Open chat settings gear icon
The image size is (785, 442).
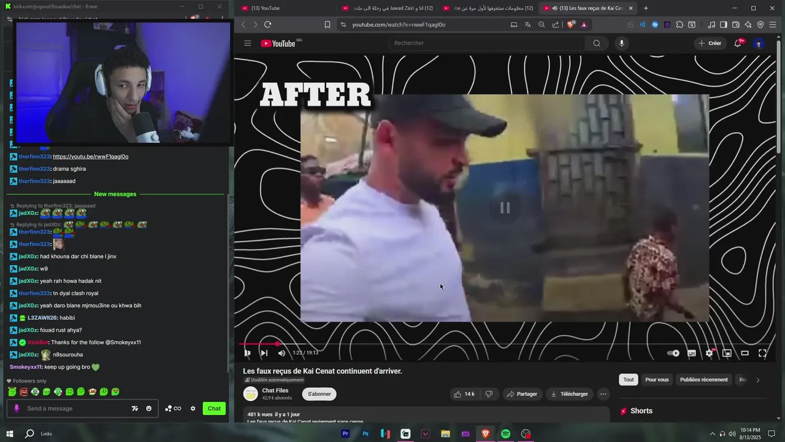pyautogui.click(x=193, y=409)
